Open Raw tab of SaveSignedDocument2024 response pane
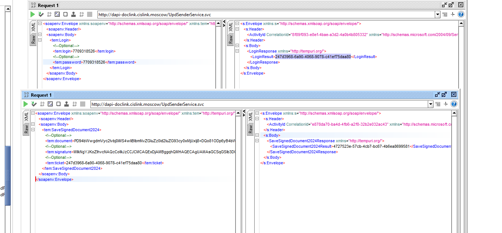Screen dimensions: 502x233 (x=250, y=129)
